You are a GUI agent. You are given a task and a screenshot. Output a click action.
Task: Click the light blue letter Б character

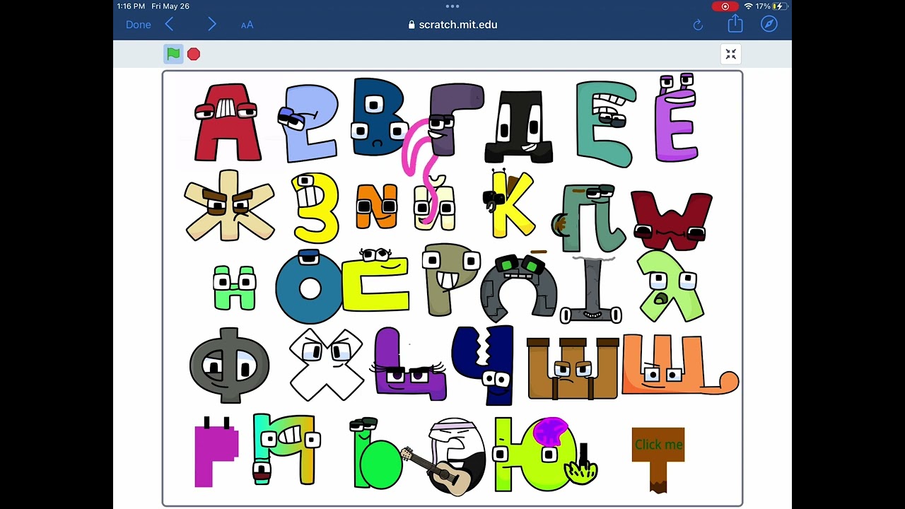[x=308, y=123]
